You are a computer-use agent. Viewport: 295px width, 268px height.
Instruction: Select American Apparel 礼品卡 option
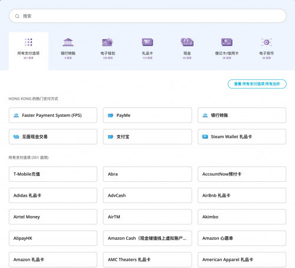coord(242,260)
